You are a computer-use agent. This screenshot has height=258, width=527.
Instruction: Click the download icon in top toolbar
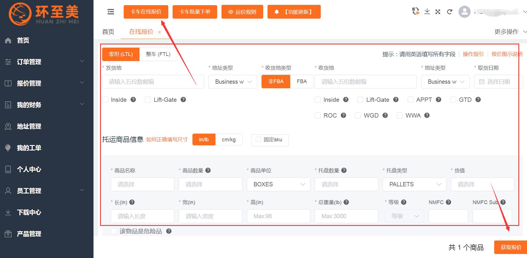[x=427, y=11]
